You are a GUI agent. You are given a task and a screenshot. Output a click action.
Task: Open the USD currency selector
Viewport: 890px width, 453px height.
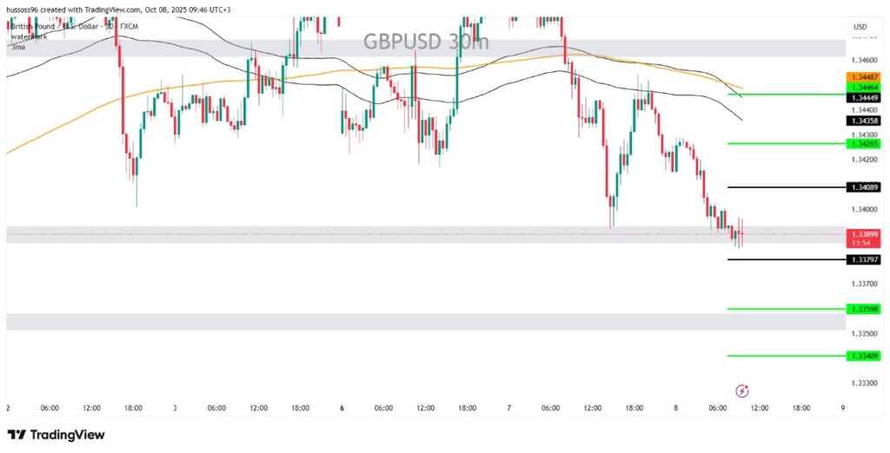pos(860,27)
